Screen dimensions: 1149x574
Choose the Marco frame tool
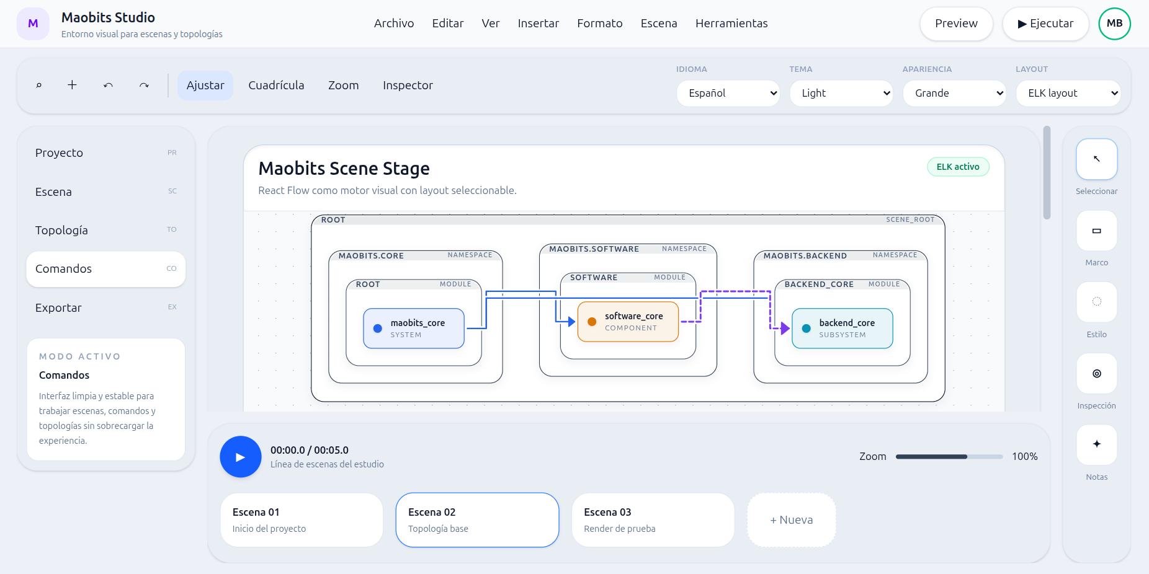pos(1096,231)
